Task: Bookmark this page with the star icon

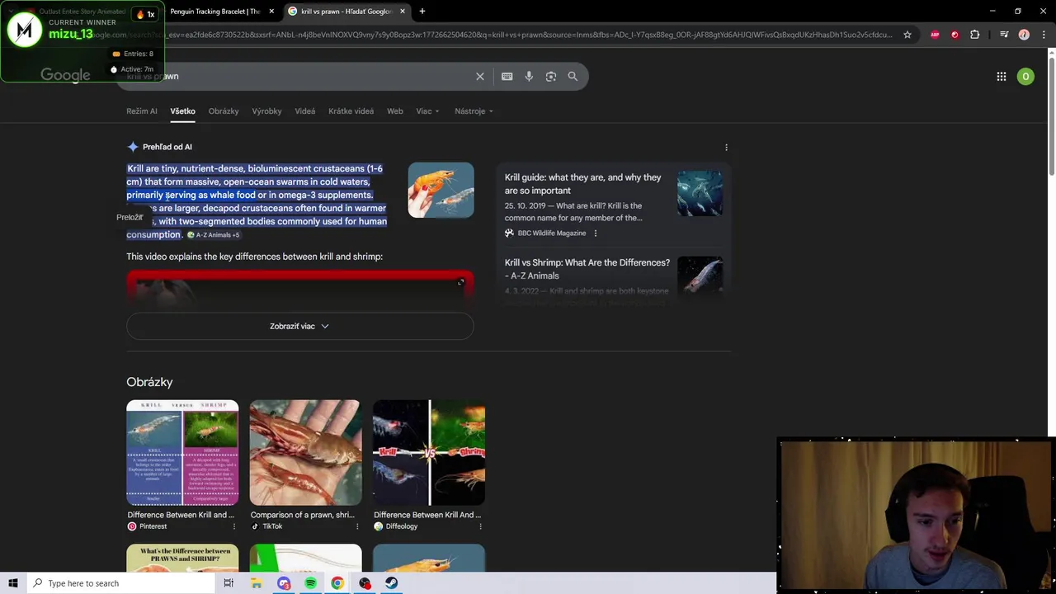Action: tap(907, 35)
